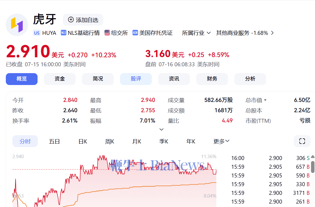315x207 pixels.
Task: Expand the 所属行业 dropdown
Action: (196, 33)
